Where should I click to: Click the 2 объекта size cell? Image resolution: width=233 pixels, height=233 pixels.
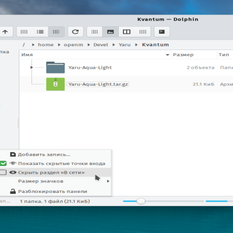(x=200, y=68)
